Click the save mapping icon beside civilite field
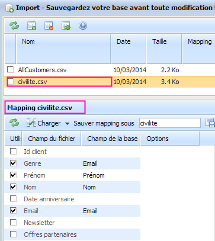The image size is (215, 241). [210, 123]
